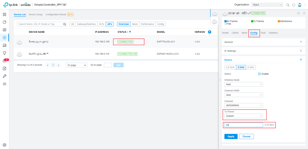Viewport: 308px width, 149px height.
Task: Click the Tx Power value input field
Action: tap(244, 125)
